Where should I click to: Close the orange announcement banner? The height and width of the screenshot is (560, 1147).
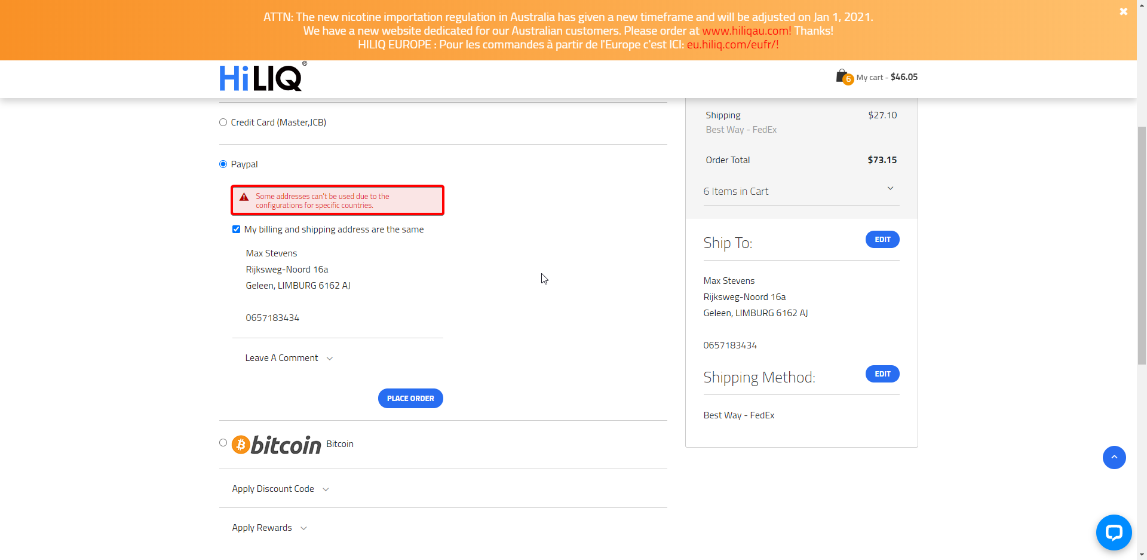tap(1123, 11)
